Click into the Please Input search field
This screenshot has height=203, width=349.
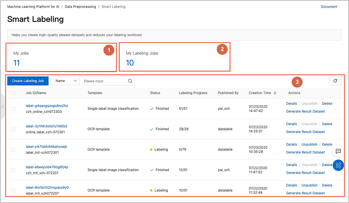pyautogui.click(x=104, y=81)
